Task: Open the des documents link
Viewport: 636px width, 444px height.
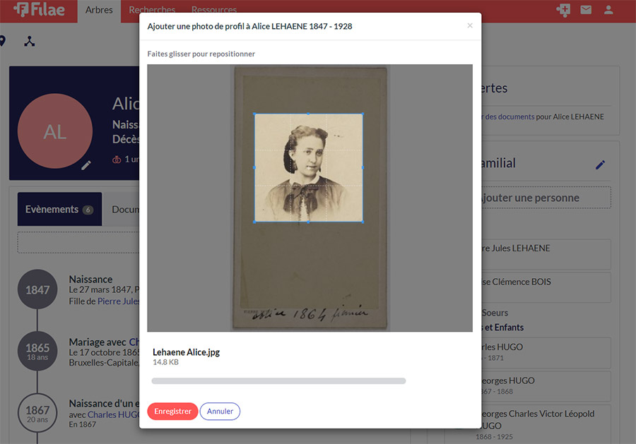Action: pos(510,116)
